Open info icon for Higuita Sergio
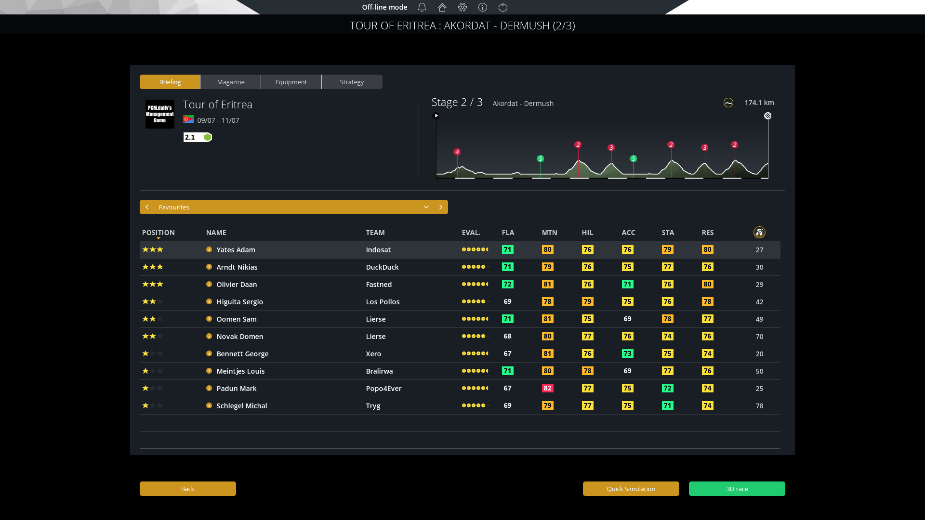The image size is (925, 520). coord(209,301)
